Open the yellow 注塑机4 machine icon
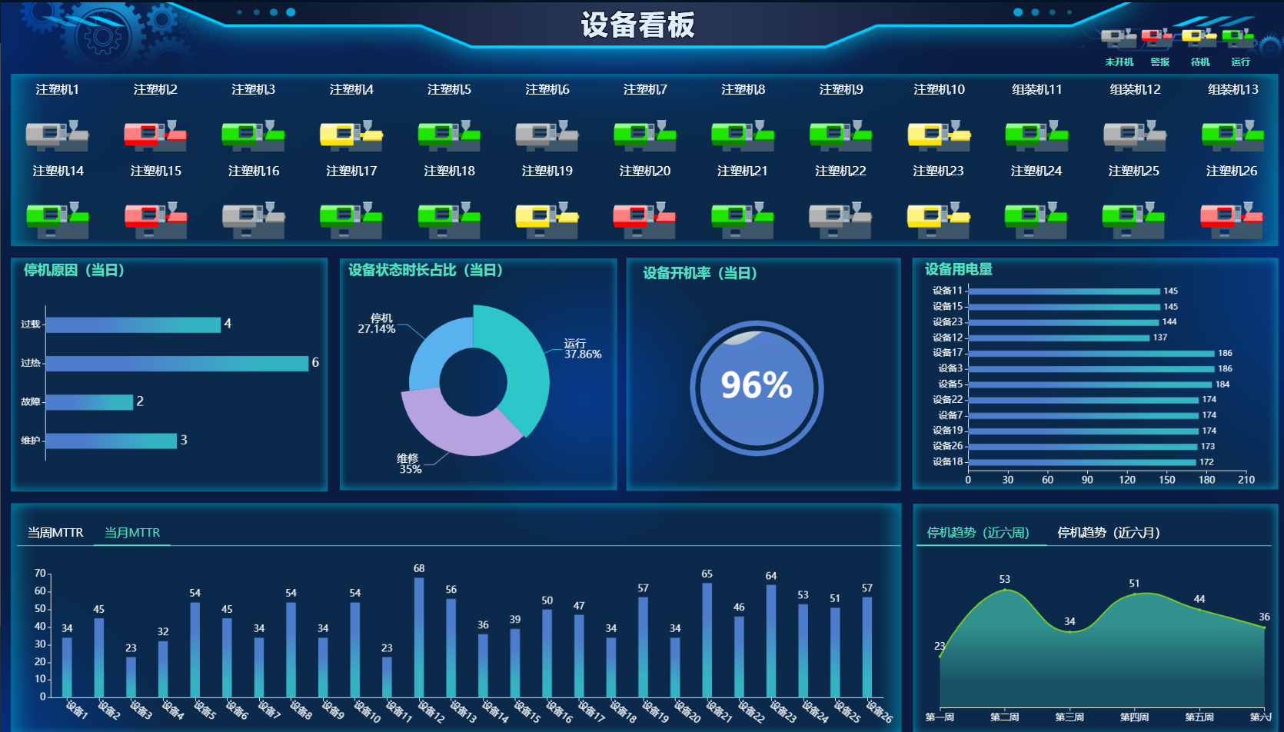This screenshot has height=732, width=1284. [x=351, y=135]
